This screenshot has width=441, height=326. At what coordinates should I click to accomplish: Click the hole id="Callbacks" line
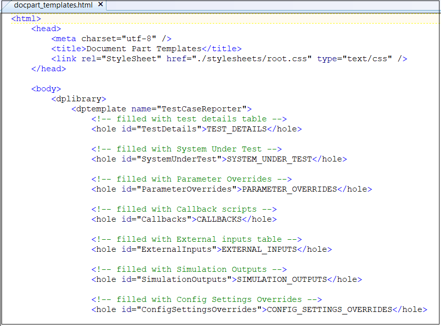pyautogui.click(x=184, y=219)
